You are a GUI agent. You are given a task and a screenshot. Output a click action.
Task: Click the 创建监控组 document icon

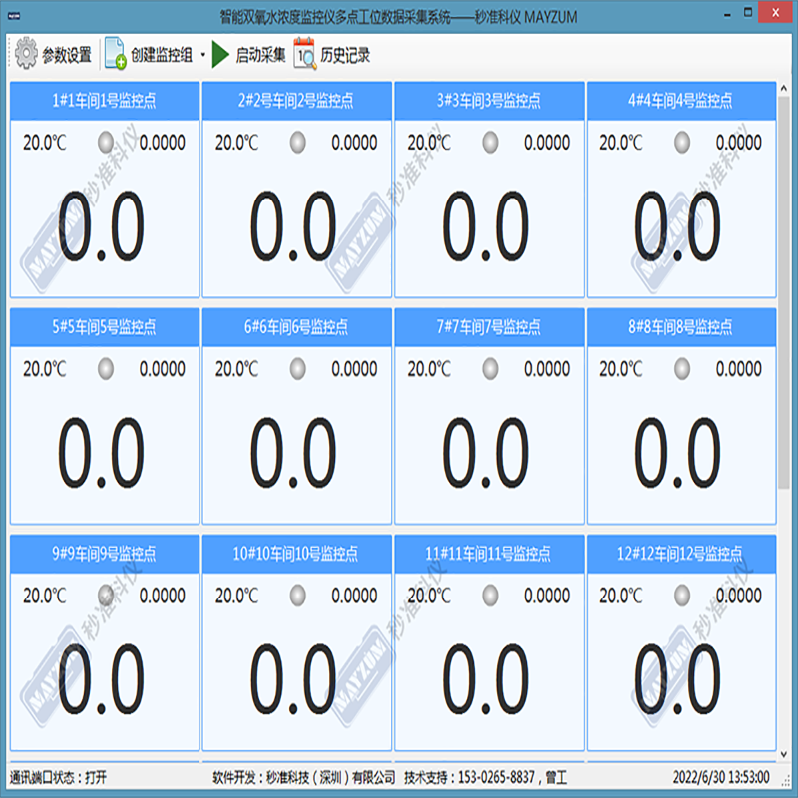pyautogui.click(x=115, y=55)
